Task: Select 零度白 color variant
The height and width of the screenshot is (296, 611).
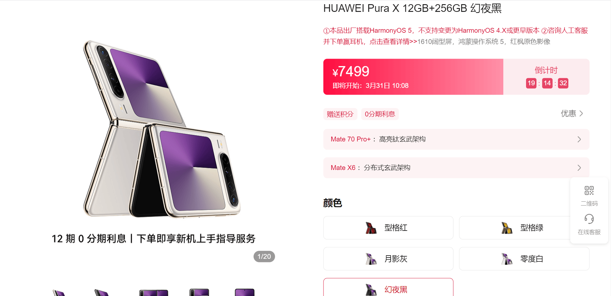Action: click(524, 259)
